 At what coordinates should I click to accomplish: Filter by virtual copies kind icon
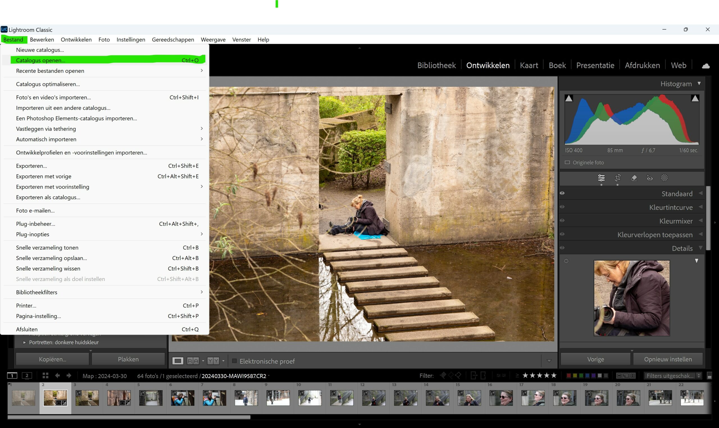coord(626,376)
